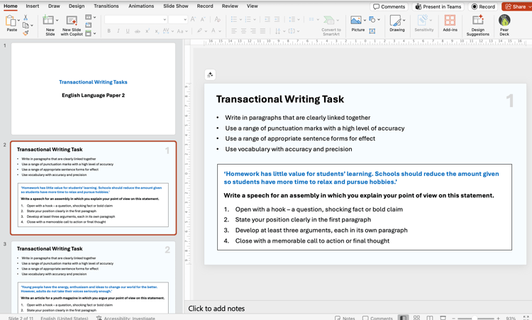Switch to Slide Sorter view
The width and height of the screenshot is (532, 320).
tap(416, 318)
